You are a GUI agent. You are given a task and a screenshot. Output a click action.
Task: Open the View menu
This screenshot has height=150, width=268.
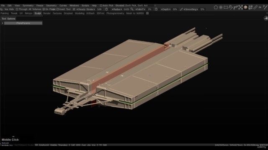[x=17, y=5]
